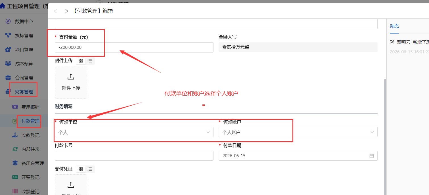
Task: Click the 费用报销 money icon
Action: tap(15, 107)
